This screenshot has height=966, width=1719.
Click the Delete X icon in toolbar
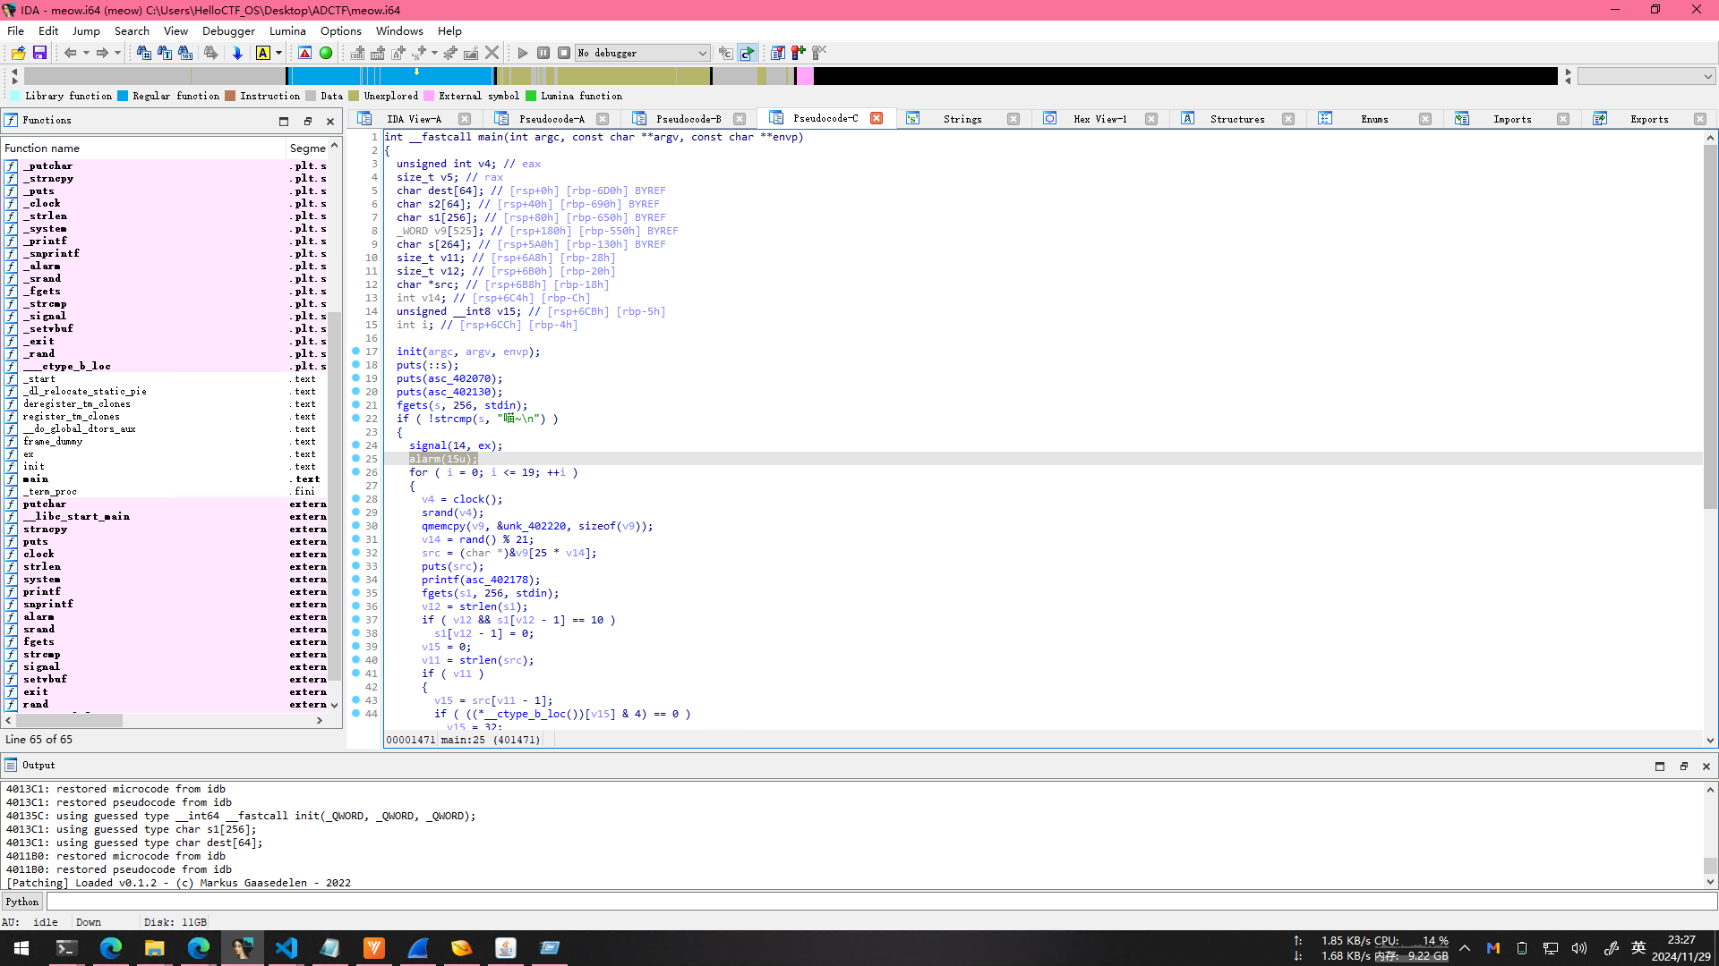[x=492, y=53]
